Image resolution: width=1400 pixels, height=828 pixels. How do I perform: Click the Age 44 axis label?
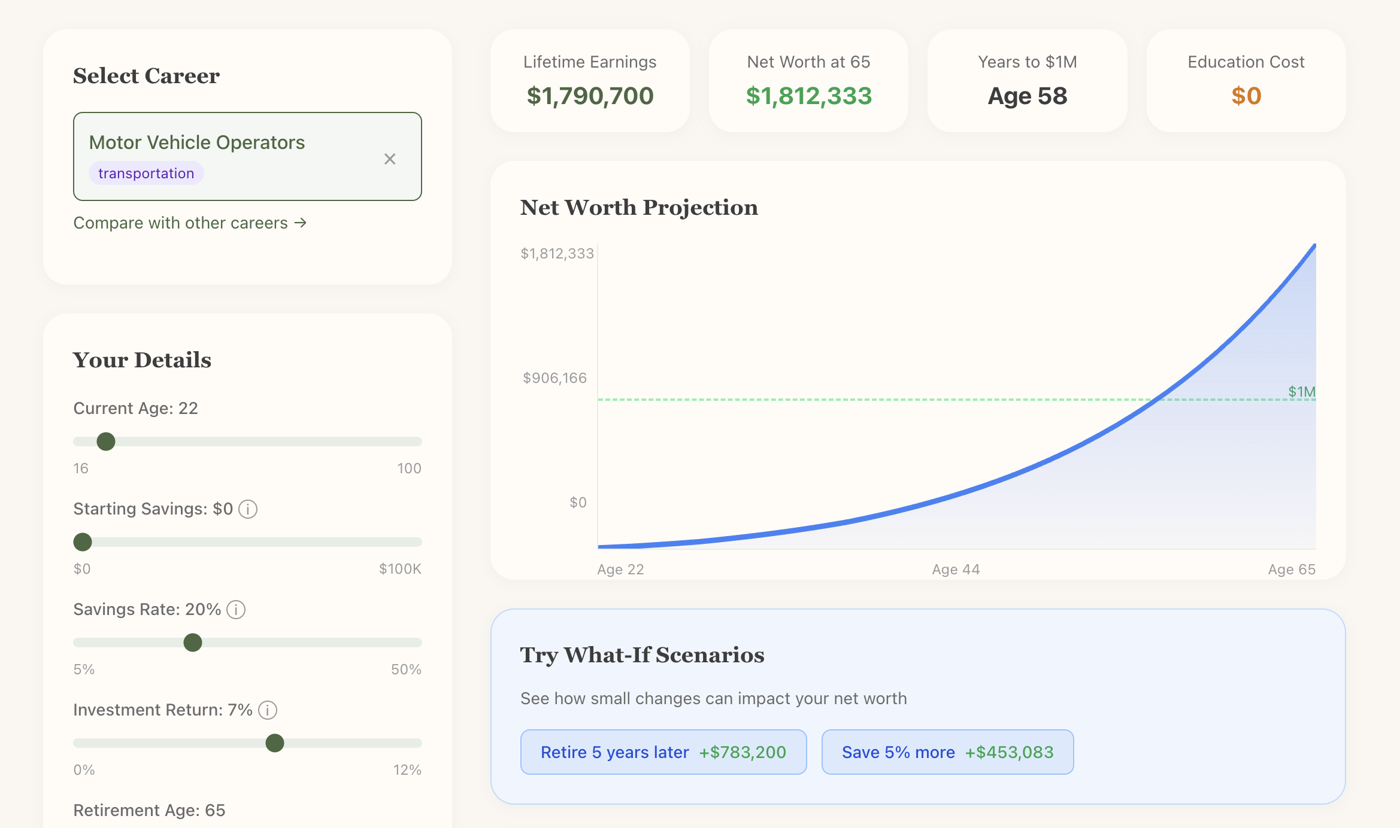point(955,569)
